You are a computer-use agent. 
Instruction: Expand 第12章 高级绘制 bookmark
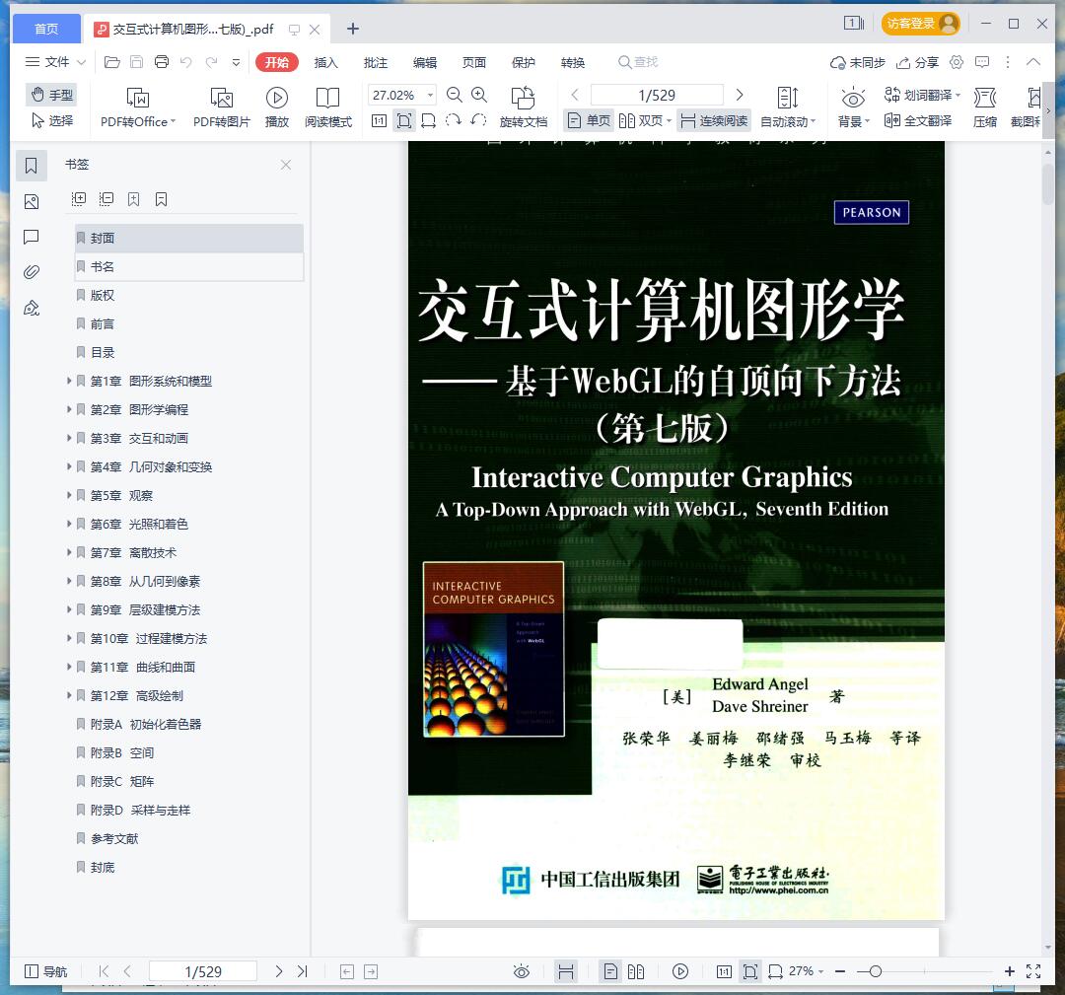tap(69, 695)
